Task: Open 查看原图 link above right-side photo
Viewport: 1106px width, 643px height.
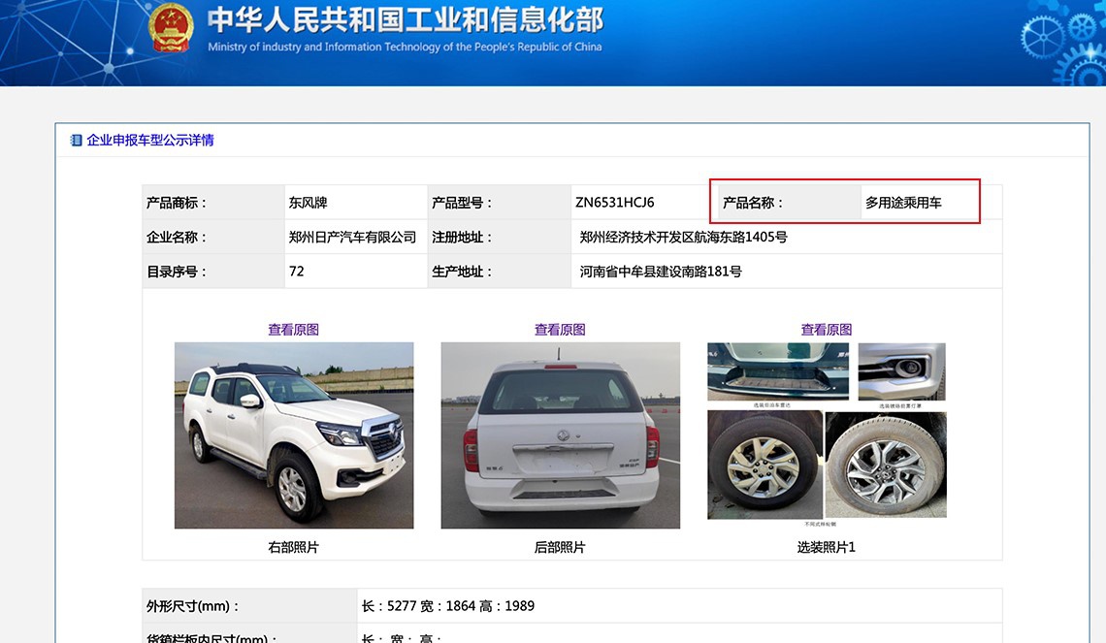Action: point(293,329)
